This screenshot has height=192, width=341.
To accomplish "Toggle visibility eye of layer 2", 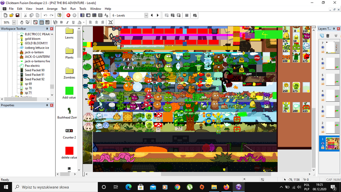I will [x=322, y=127].
